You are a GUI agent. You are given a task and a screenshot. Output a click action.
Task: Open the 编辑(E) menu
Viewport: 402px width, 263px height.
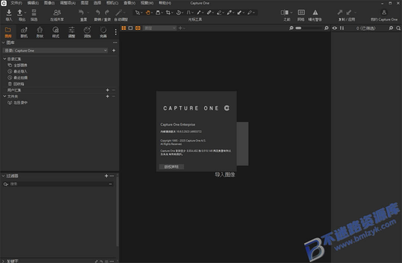coord(33,3)
